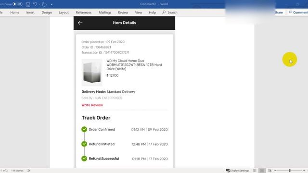The height and width of the screenshot is (173, 308).
Task: Click the back arrow in Item Details
Action: point(80,23)
